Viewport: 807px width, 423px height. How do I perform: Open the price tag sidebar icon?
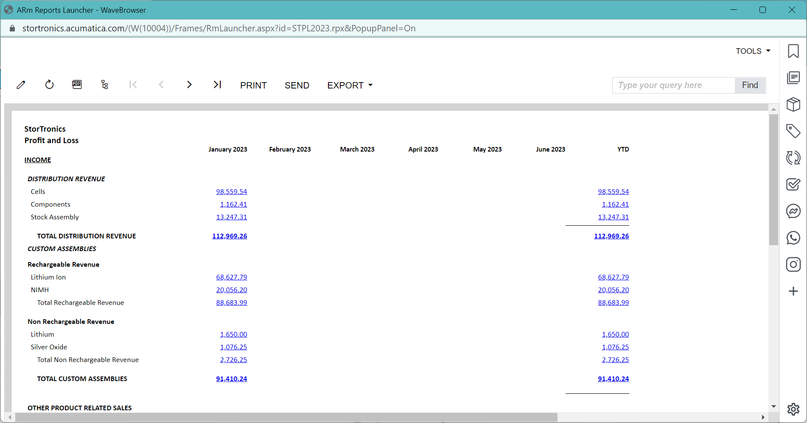793,131
